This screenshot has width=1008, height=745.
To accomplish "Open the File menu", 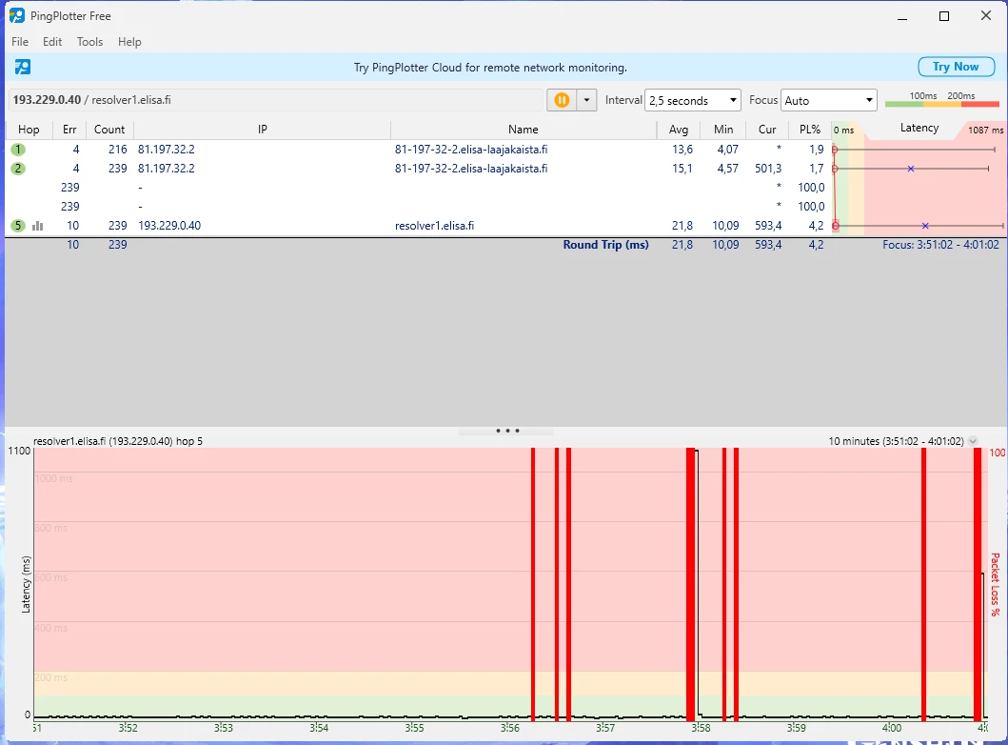I will 20,42.
